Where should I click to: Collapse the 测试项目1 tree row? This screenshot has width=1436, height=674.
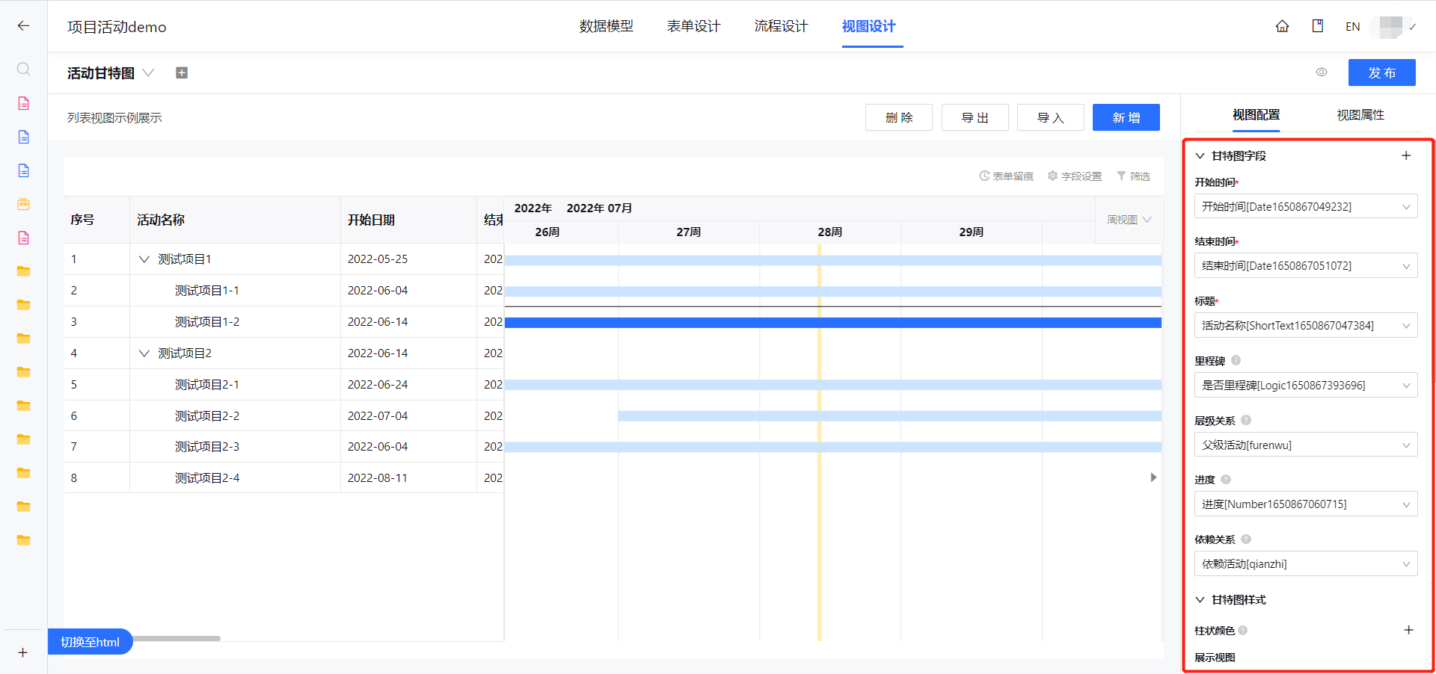[x=144, y=259]
